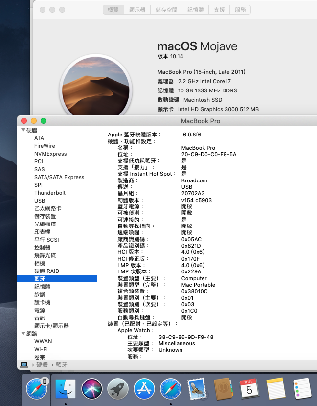Open Finder from the Dock
This screenshot has height=406, width=317.
click(66, 389)
